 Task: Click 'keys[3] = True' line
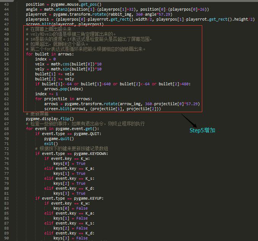point(69,193)
